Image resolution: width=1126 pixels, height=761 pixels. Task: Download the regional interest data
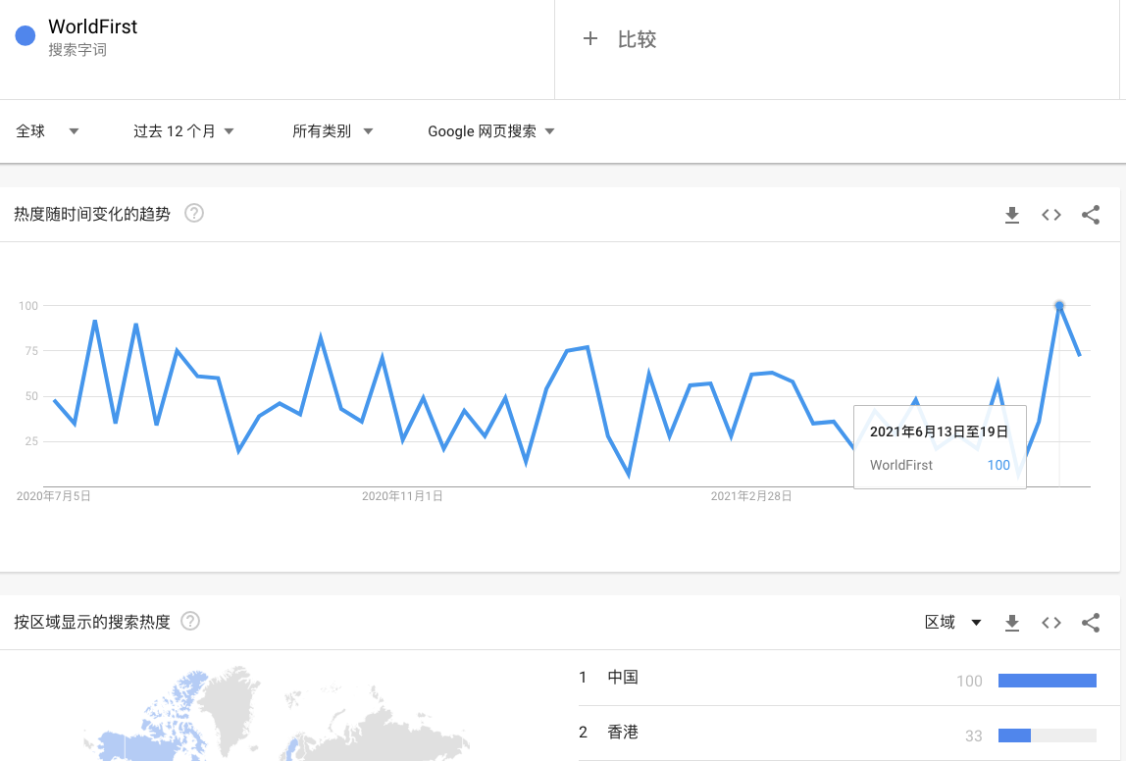click(1012, 623)
